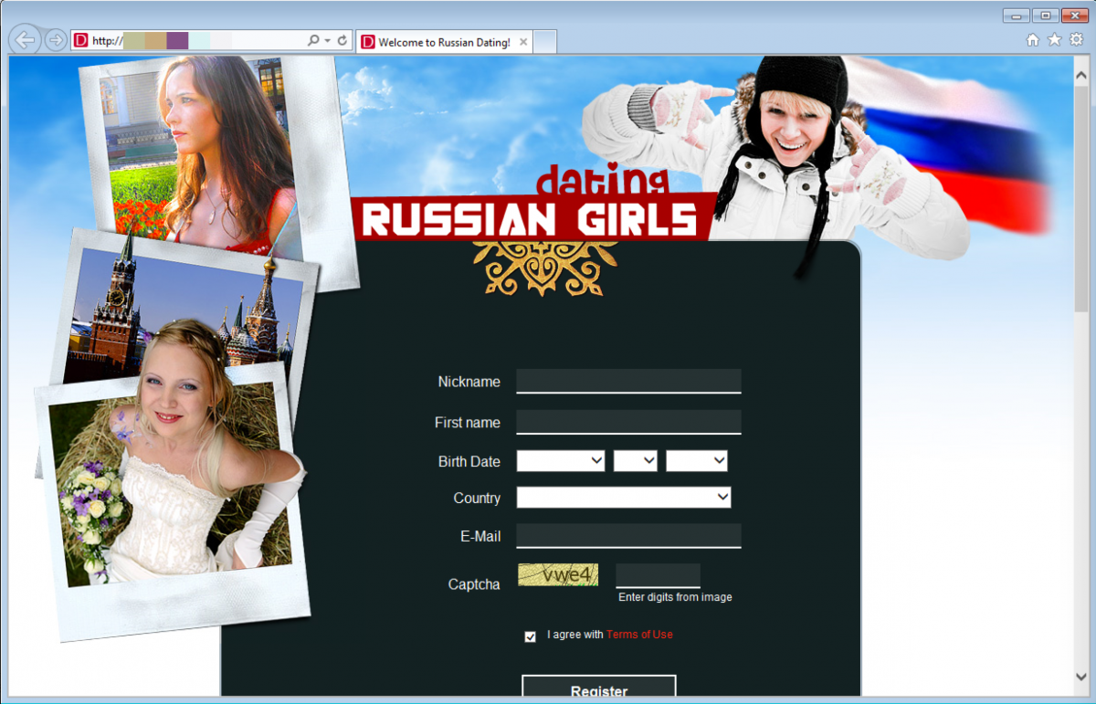Close the browser window
The width and height of the screenshot is (1096, 704).
[1075, 16]
